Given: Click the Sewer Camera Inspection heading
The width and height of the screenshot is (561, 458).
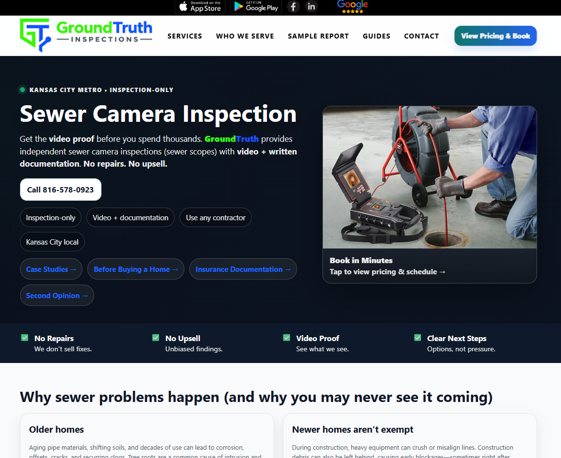Looking at the screenshot, I should point(158,114).
